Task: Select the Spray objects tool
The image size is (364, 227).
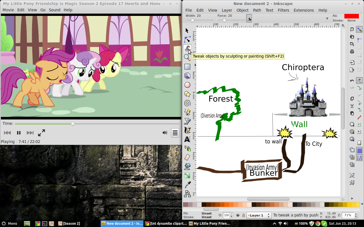Action: (x=187, y=148)
